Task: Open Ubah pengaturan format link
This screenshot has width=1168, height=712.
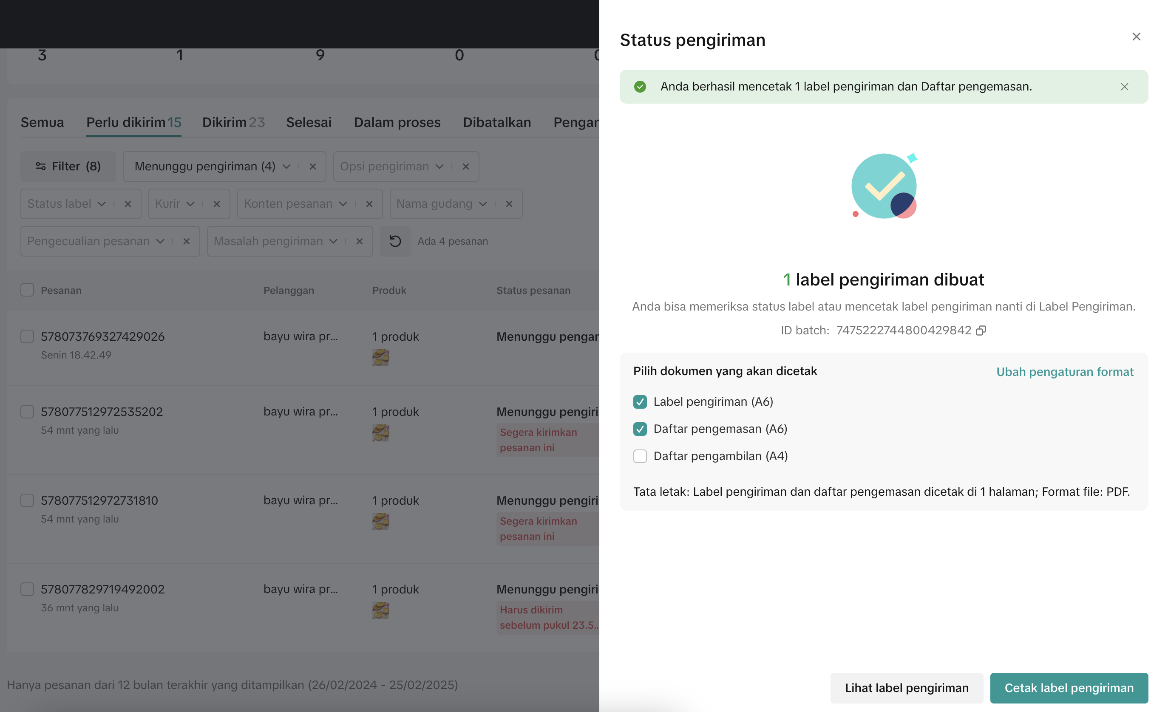Action: (1064, 372)
